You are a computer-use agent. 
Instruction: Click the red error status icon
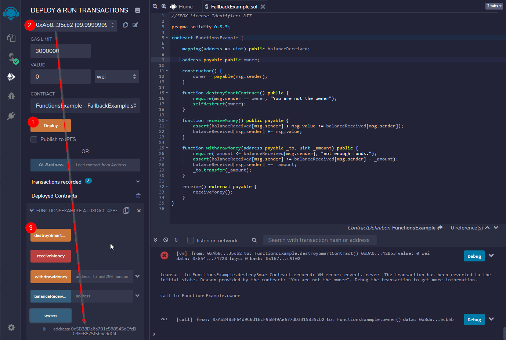(165, 256)
